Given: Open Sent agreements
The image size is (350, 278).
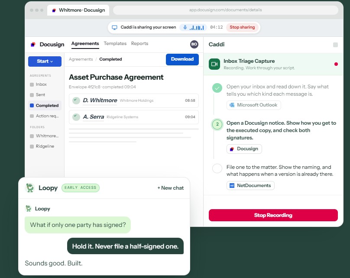Looking at the screenshot, I should pyautogui.click(x=45, y=95).
